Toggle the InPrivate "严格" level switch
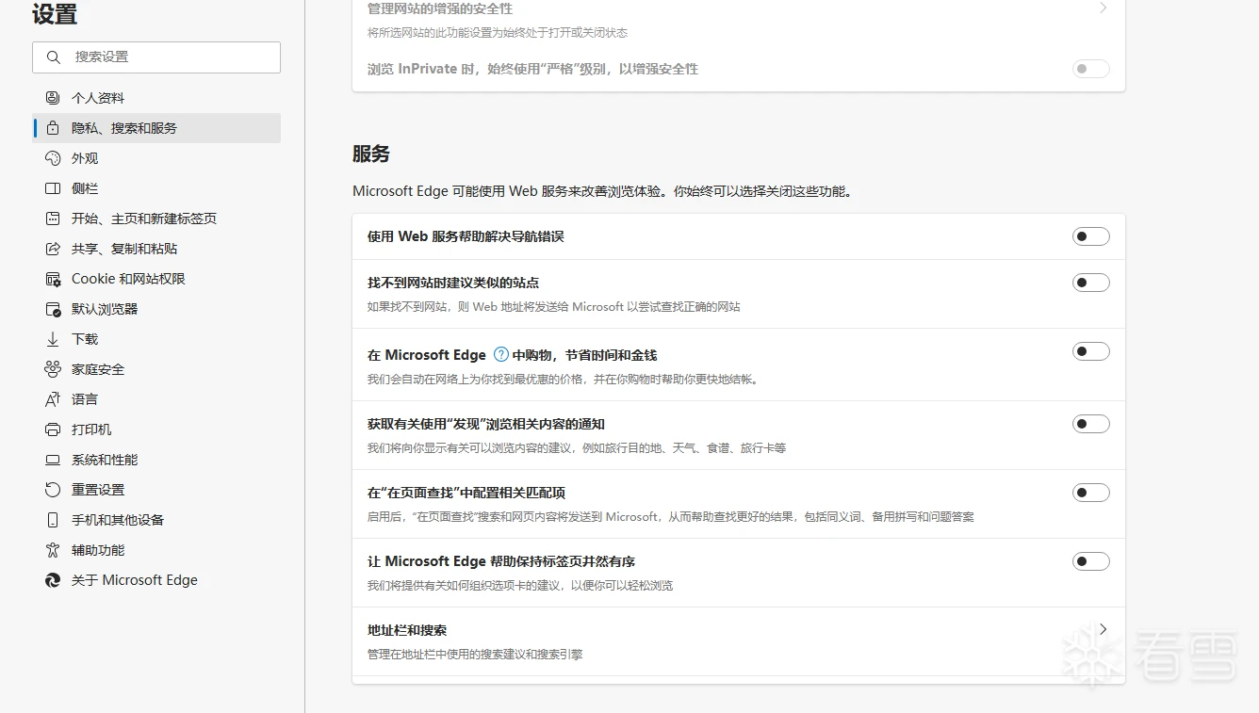This screenshot has width=1259, height=713. [1091, 69]
